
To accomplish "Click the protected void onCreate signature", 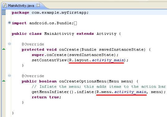I will (x=86, y=49).
